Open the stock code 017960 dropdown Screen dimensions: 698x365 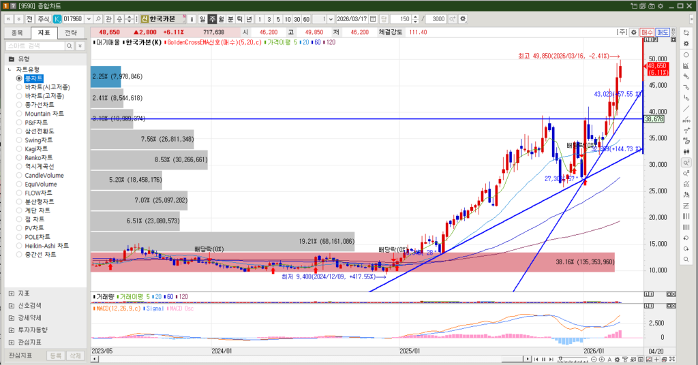pos(88,18)
